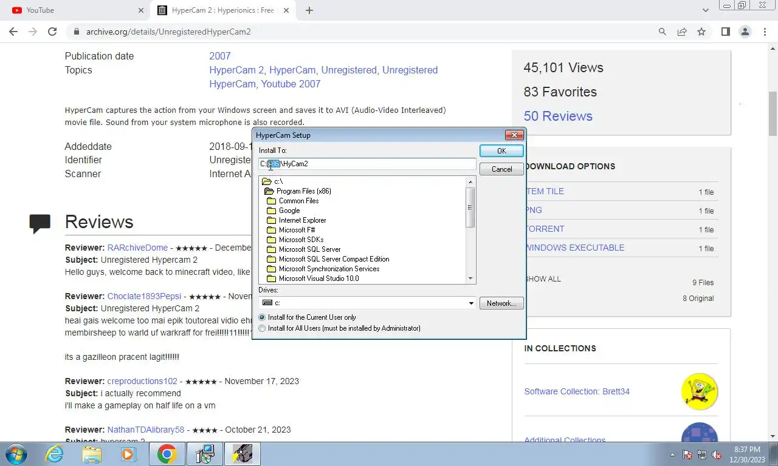Click the Network... button
This screenshot has height=466, width=778.
pyautogui.click(x=501, y=303)
